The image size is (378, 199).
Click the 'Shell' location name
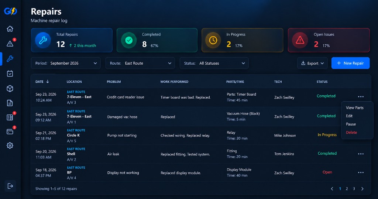[x=71, y=154]
